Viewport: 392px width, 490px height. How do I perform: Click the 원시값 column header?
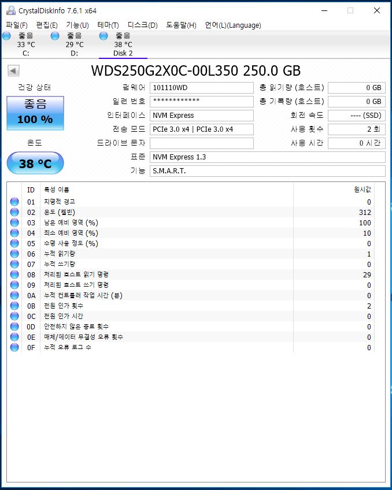362,190
